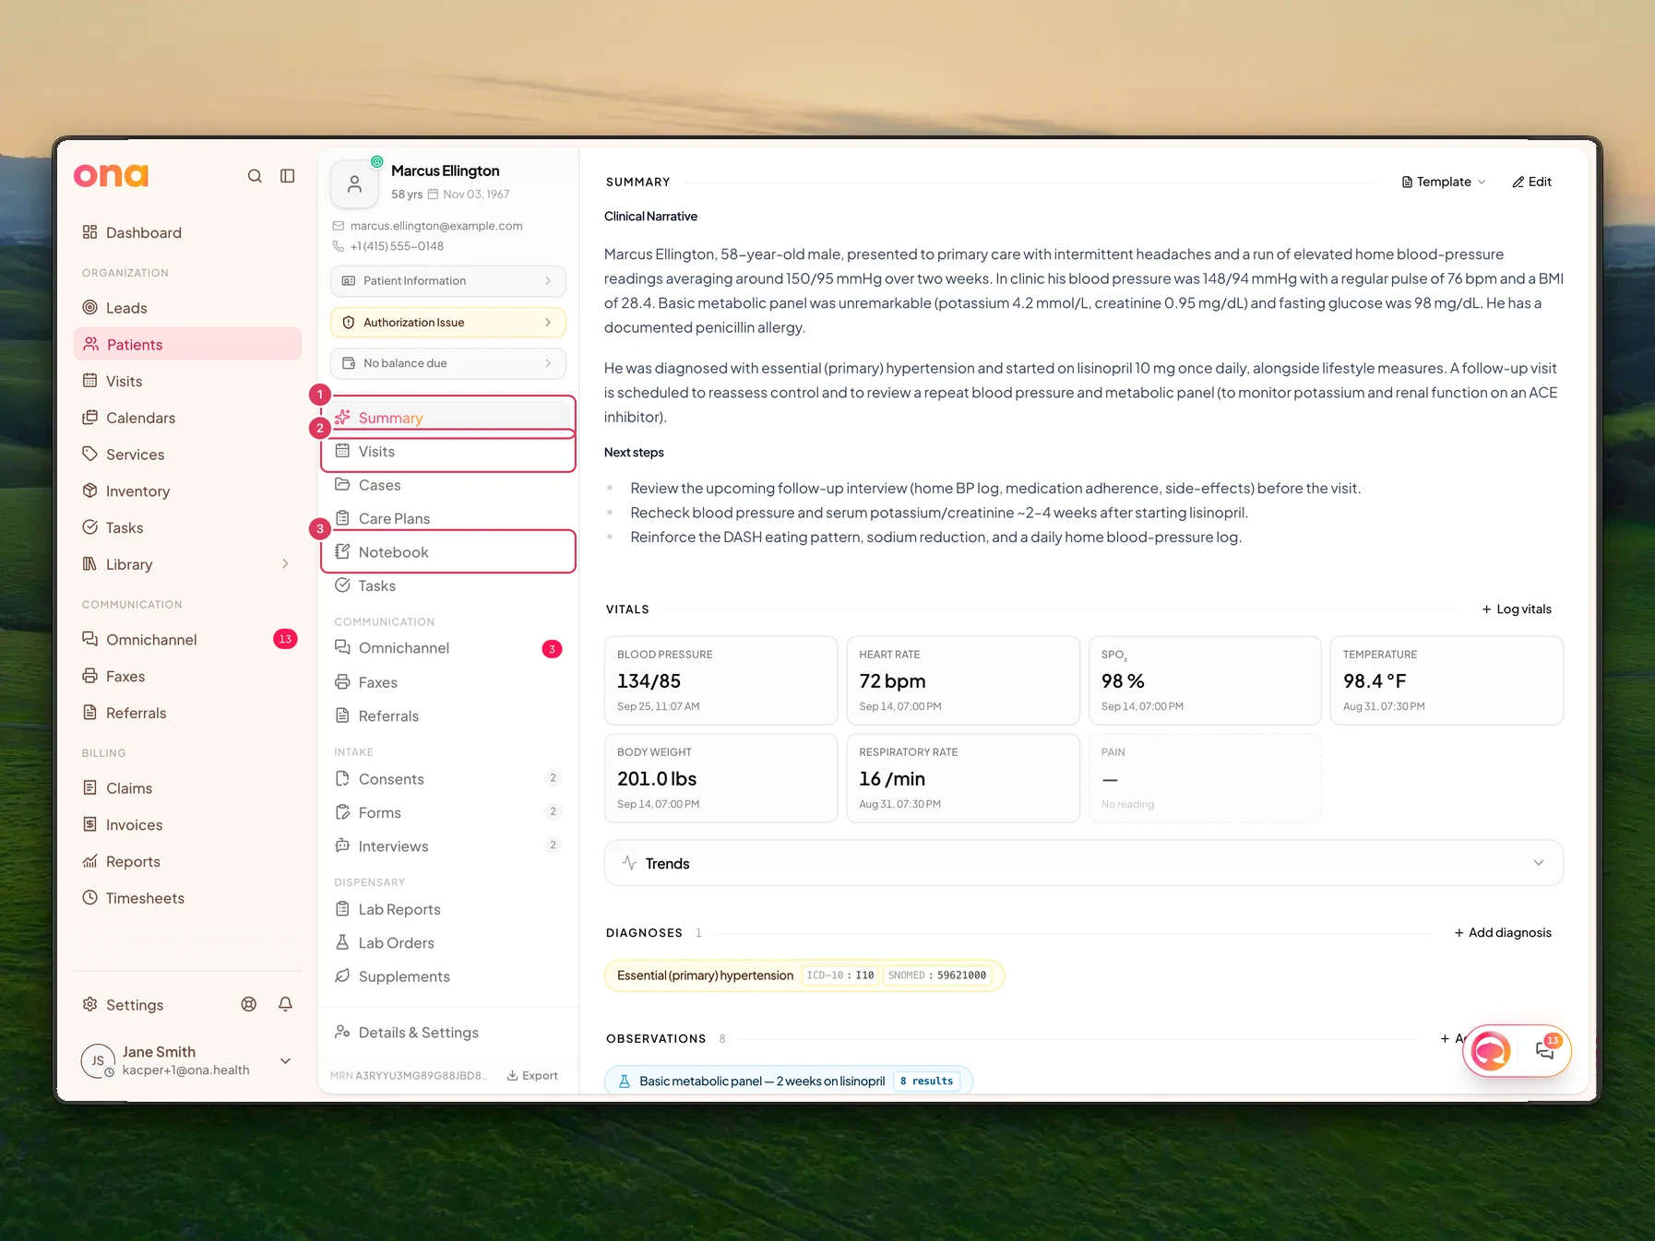Open the Jane Smith account menu chevron
Image resolution: width=1655 pixels, height=1241 pixels.
(286, 1061)
